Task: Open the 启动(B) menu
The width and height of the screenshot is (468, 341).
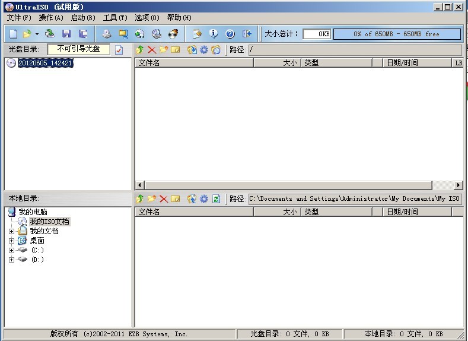Action: coord(83,18)
